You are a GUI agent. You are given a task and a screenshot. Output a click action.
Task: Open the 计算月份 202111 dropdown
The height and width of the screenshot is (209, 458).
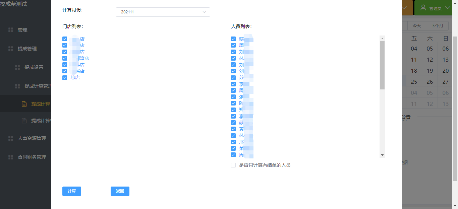coord(163,12)
